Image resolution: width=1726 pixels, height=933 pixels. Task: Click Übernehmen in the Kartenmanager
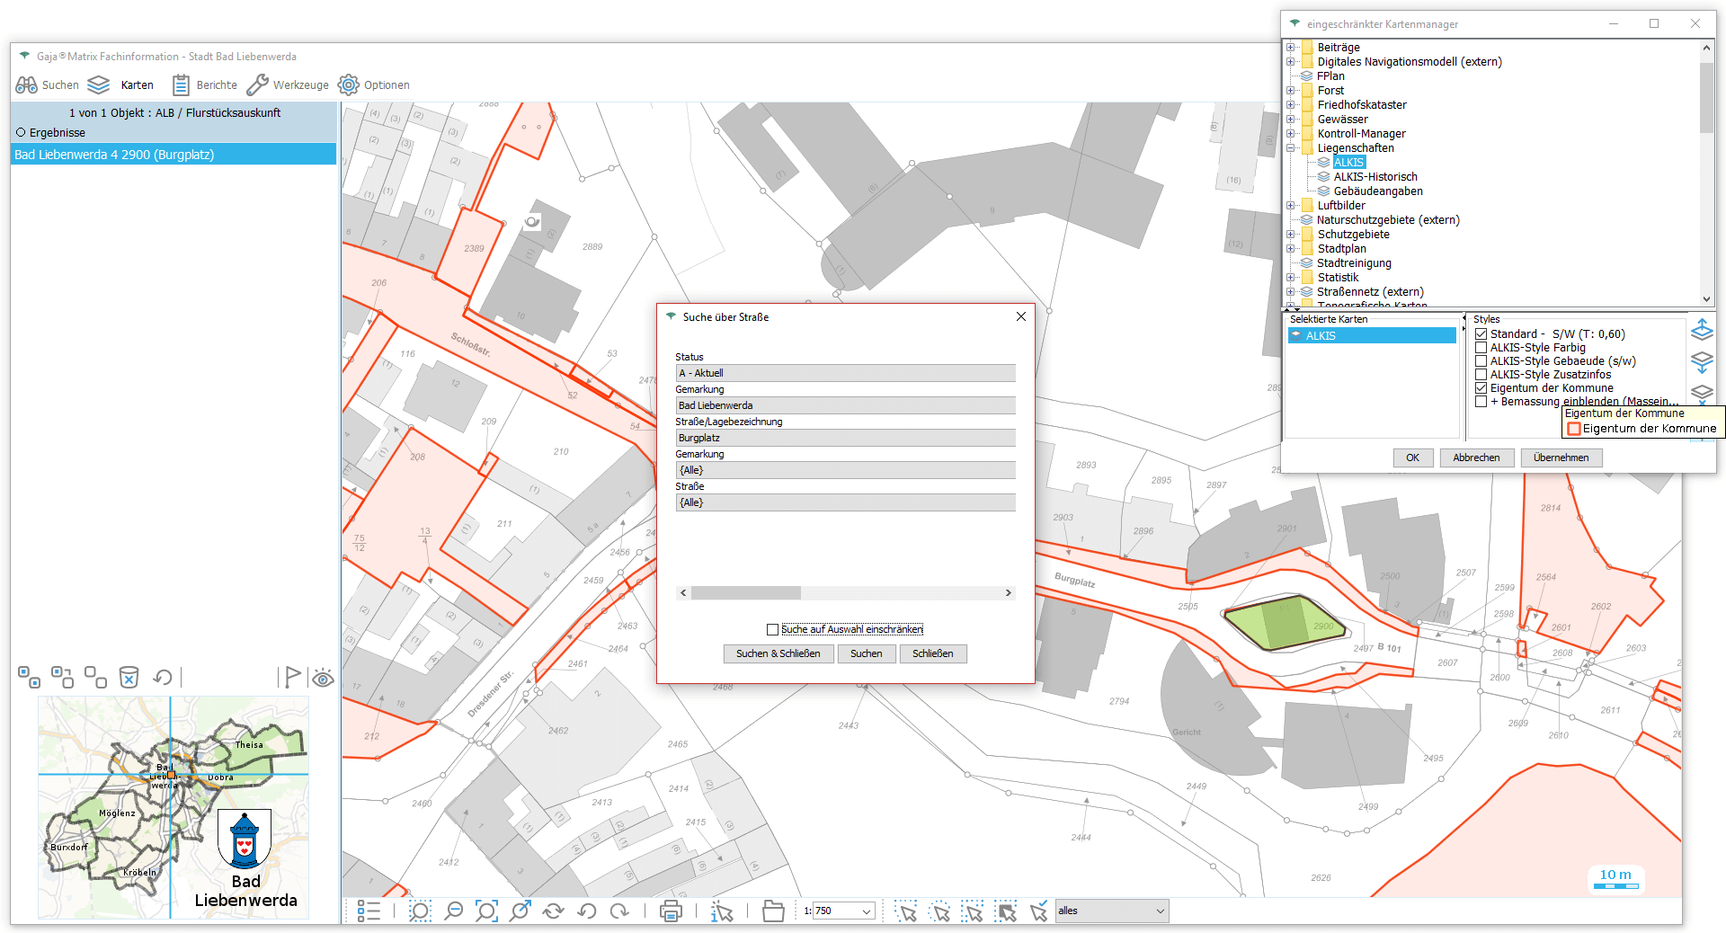(1561, 458)
